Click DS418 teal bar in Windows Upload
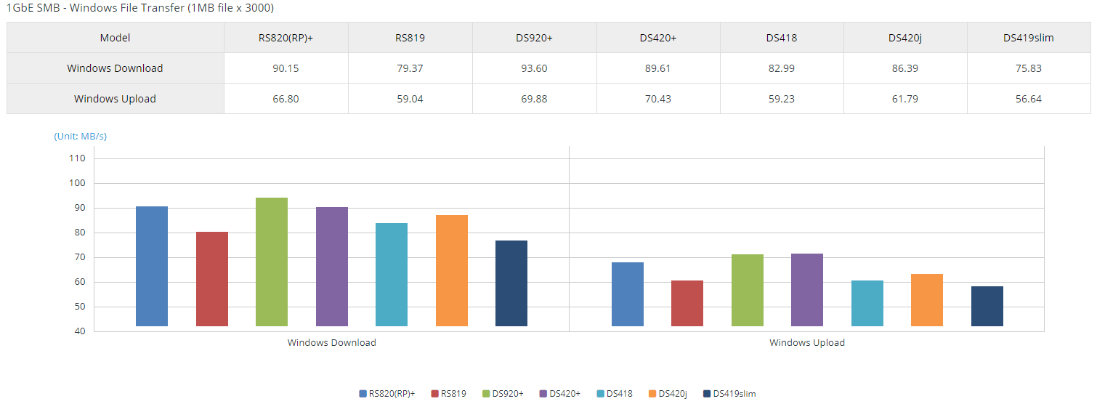The image size is (1097, 412). (867, 304)
